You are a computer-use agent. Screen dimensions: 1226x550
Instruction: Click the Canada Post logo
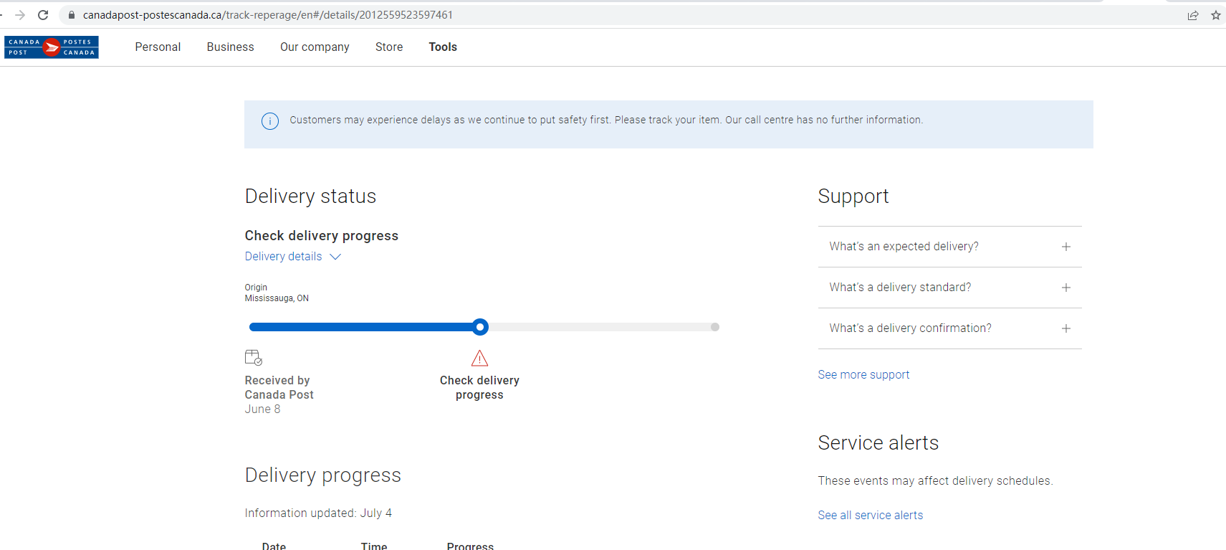coord(52,47)
